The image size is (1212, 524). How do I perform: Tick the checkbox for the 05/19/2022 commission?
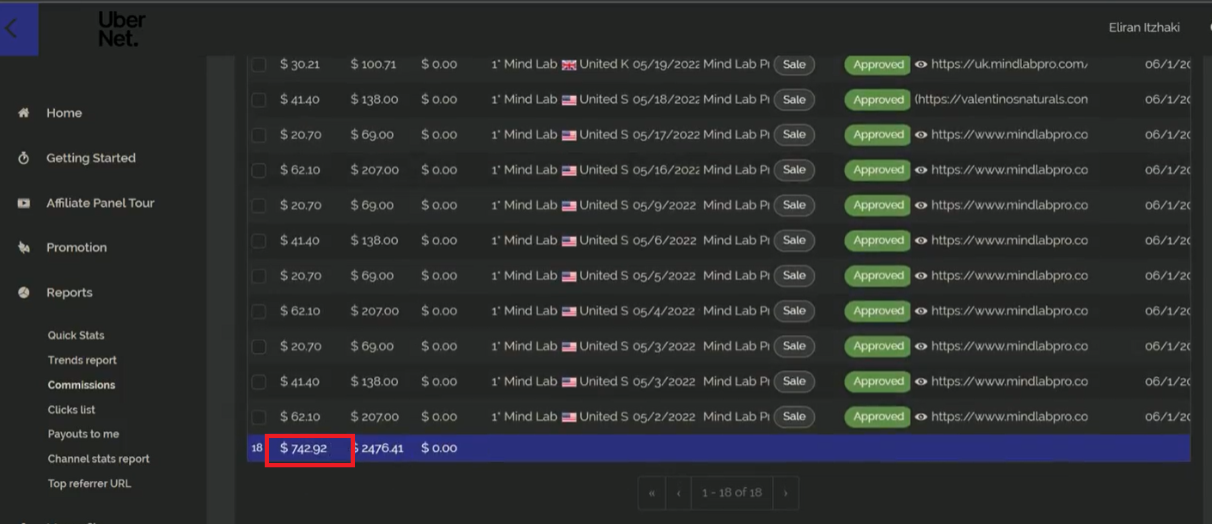(x=259, y=64)
